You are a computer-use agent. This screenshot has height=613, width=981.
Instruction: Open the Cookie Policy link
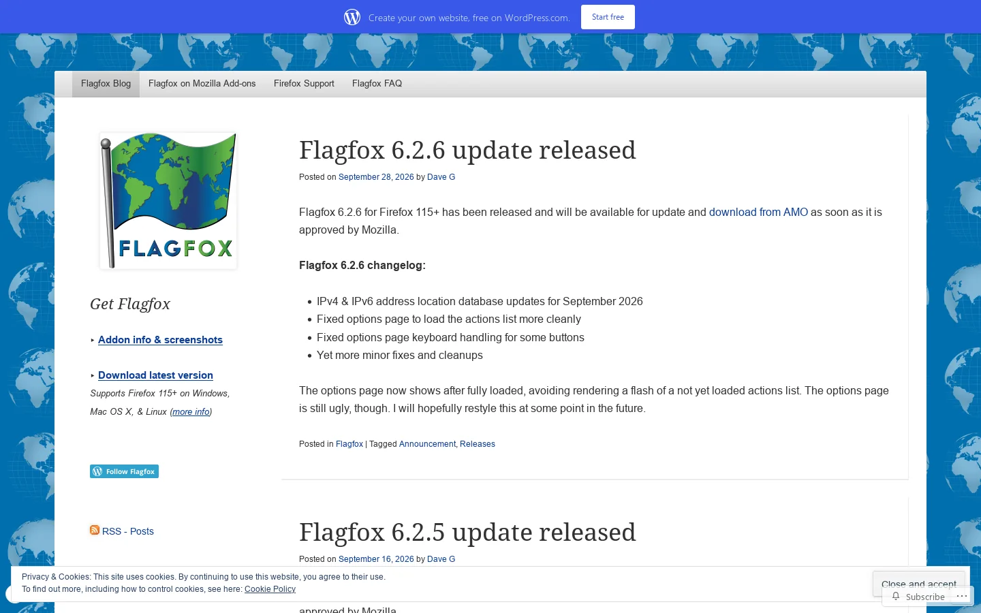coord(270,589)
